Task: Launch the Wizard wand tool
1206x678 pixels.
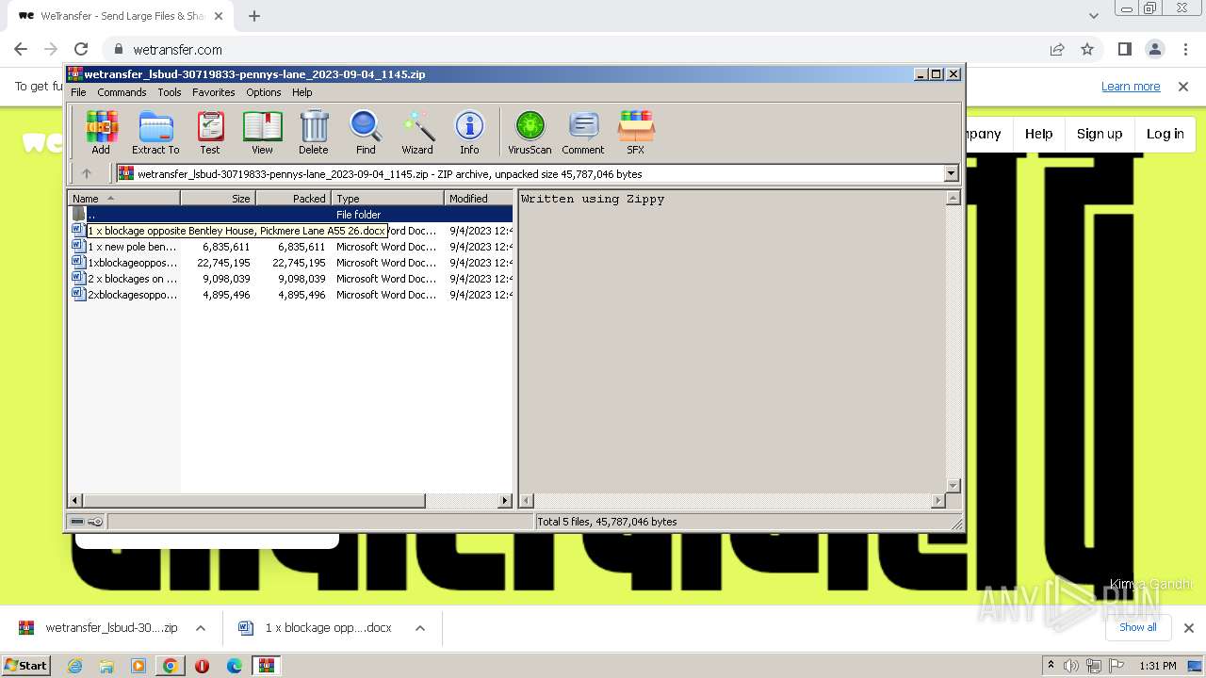Action: click(x=417, y=132)
